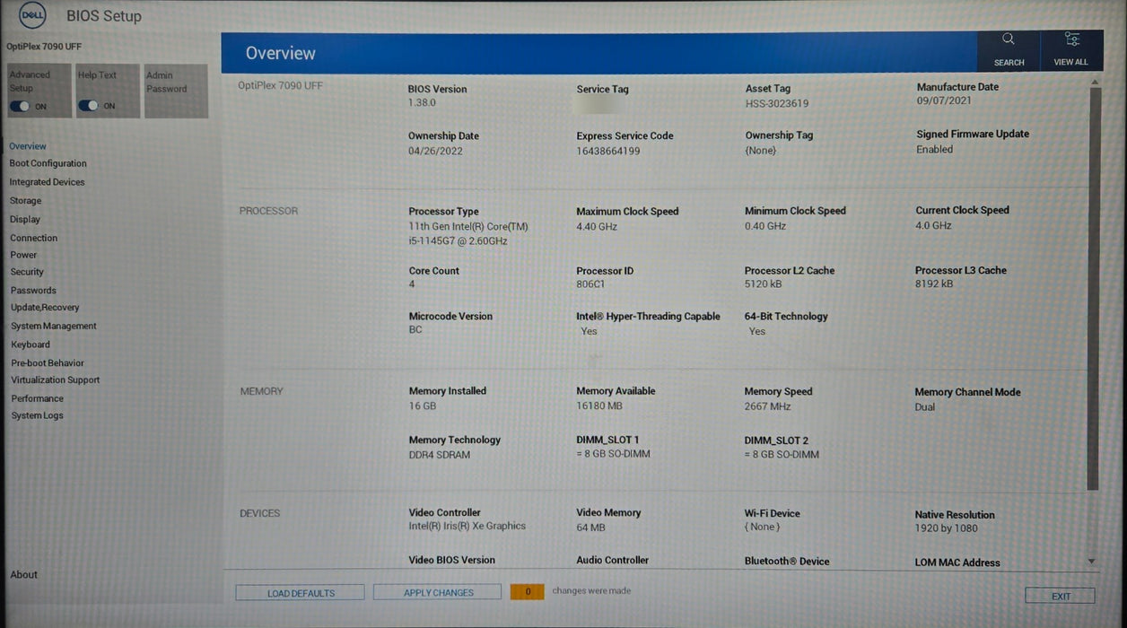
Task: Click the scrollbar down arrow
Action: point(1092,562)
